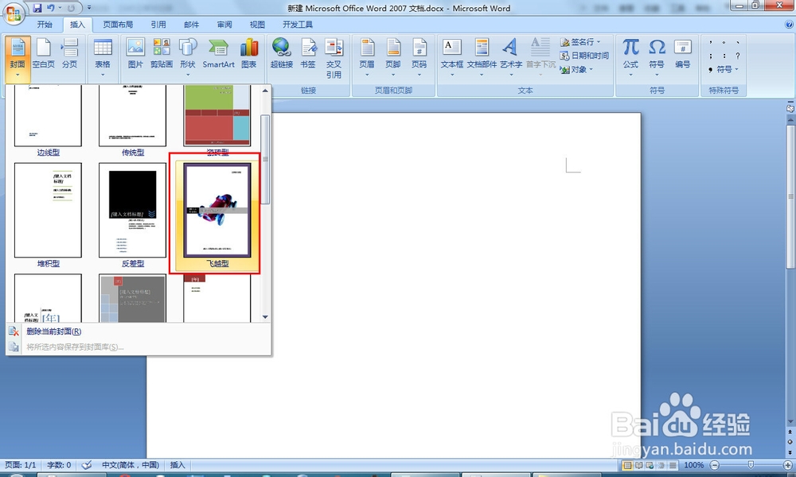
Task: Switch to Draft view button
Action: pyautogui.click(x=673, y=465)
